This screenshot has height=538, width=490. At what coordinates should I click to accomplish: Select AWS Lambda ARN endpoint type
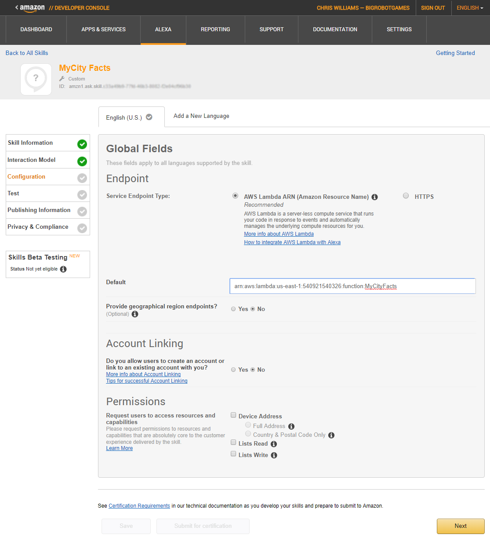pos(236,196)
